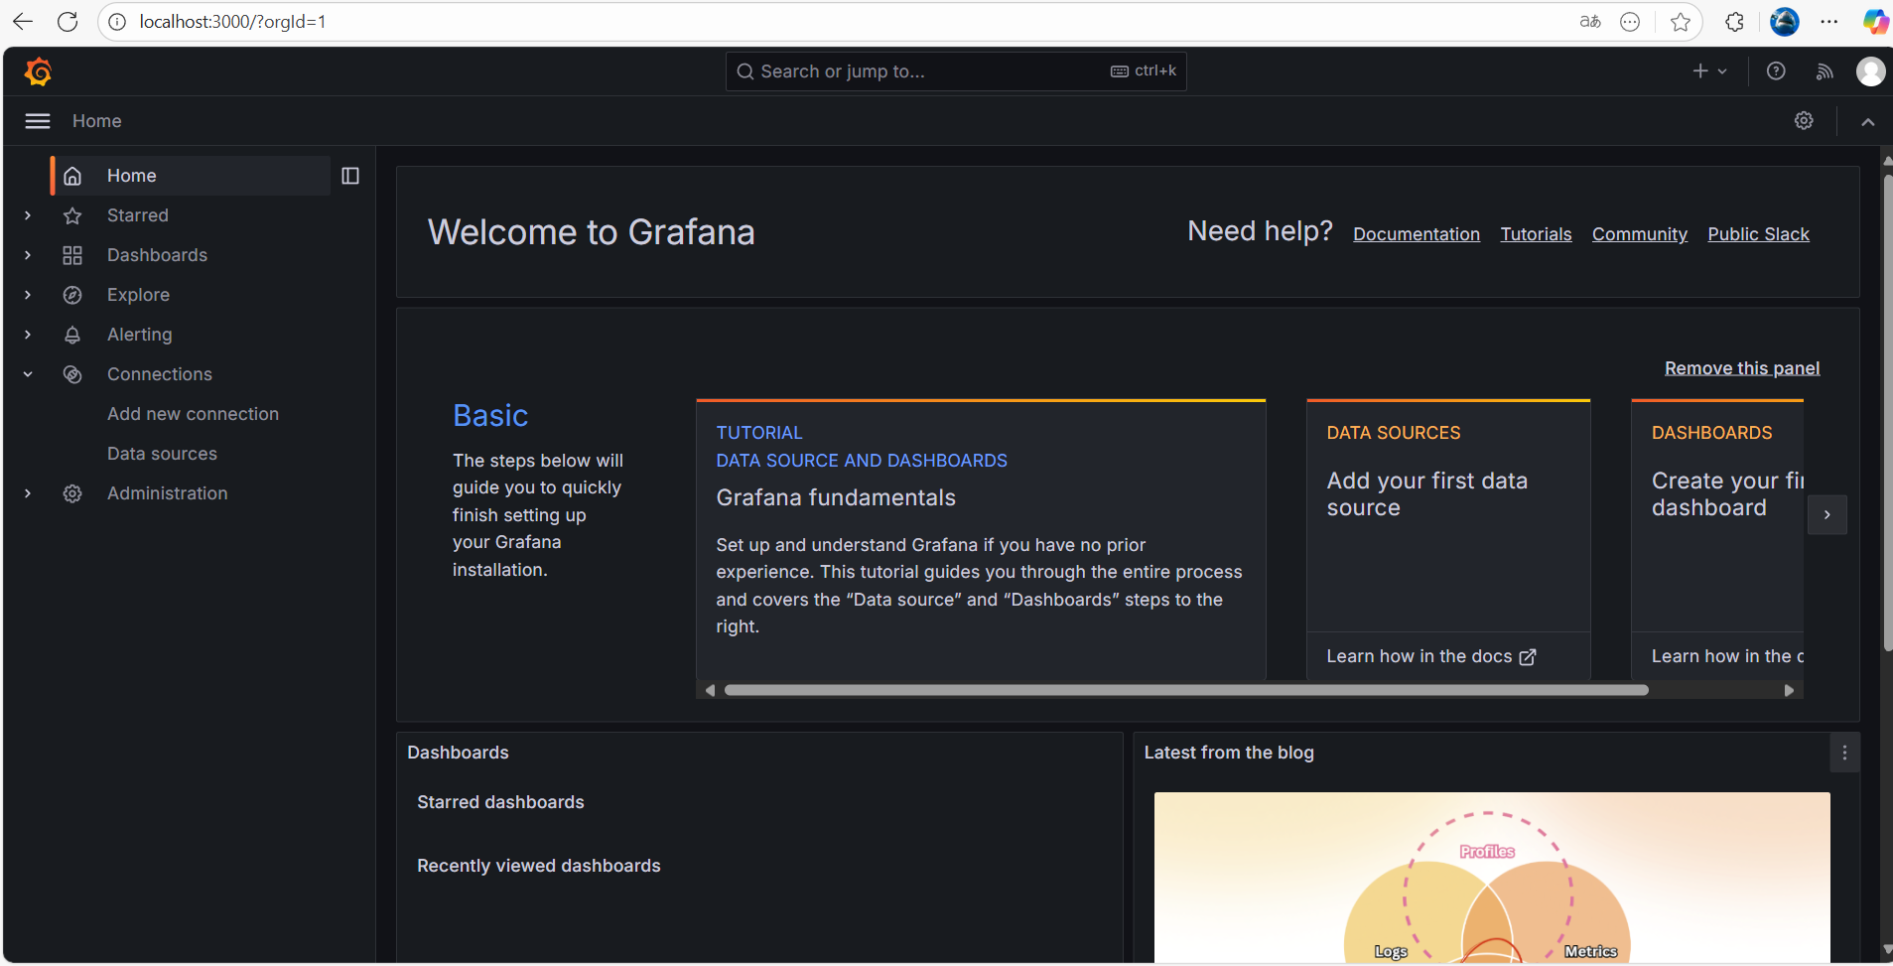This screenshot has height=966, width=1893.
Task: Collapse the top search bar chevron
Action: (x=1867, y=121)
